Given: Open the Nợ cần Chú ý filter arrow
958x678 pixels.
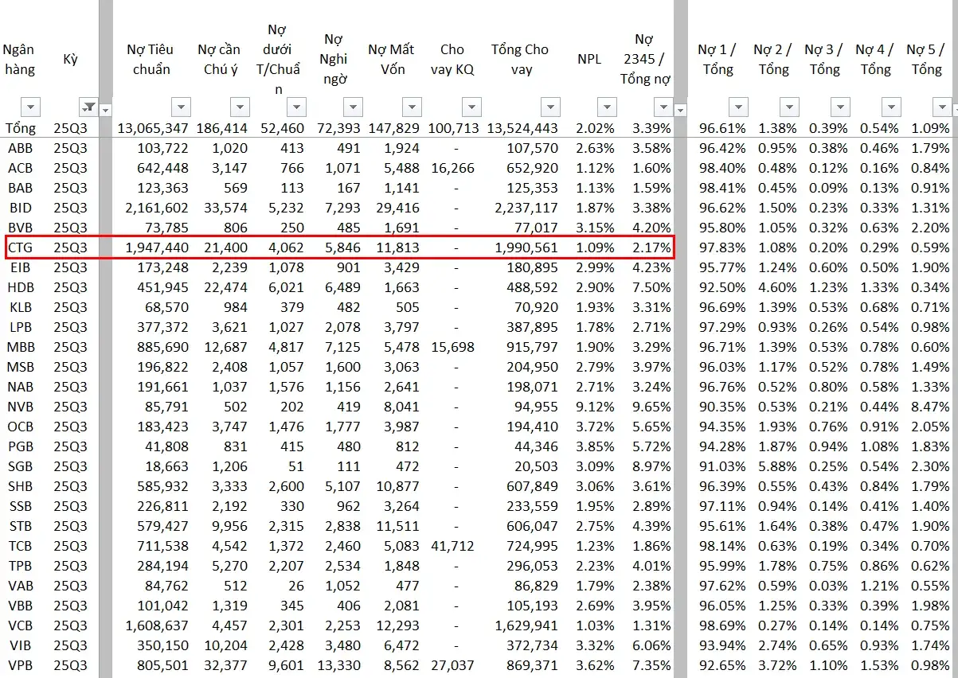Looking at the screenshot, I should (x=239, y=107).
